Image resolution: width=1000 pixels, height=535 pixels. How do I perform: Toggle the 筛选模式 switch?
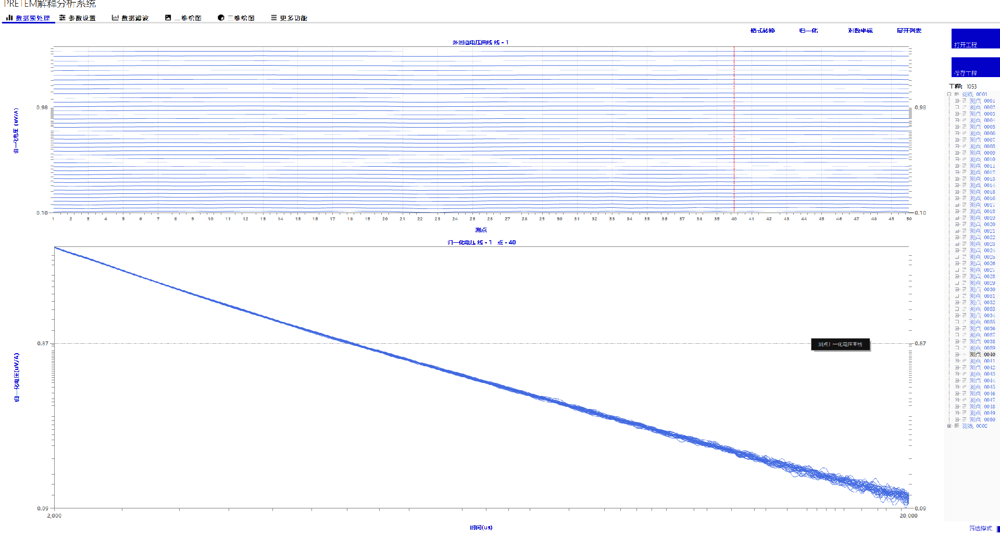tap(997, 529)
